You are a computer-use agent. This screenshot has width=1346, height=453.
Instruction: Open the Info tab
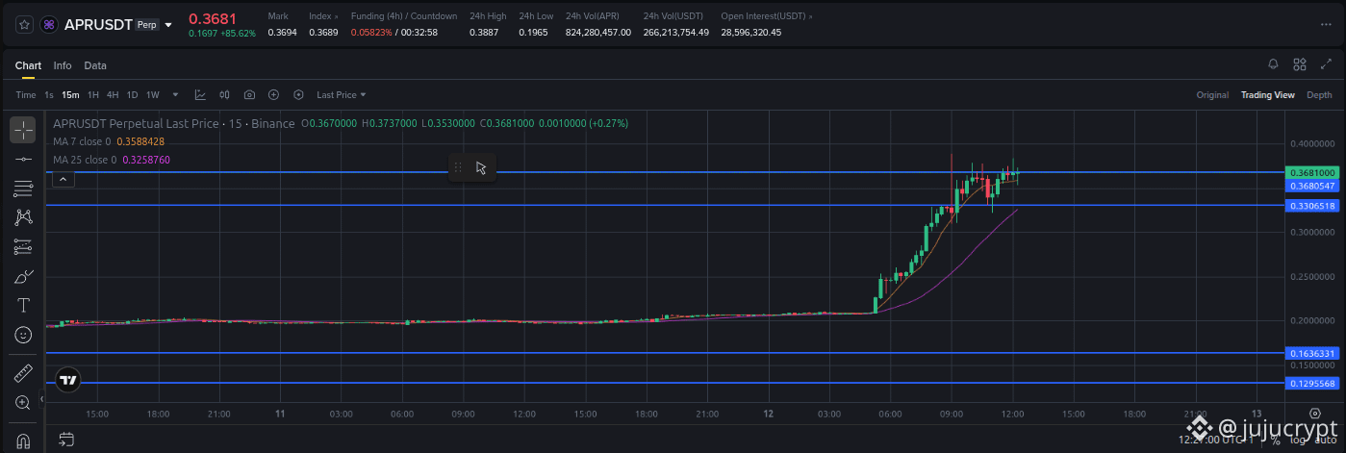(63, 65)
